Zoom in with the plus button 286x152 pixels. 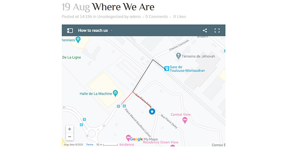[x=69, y=129]
